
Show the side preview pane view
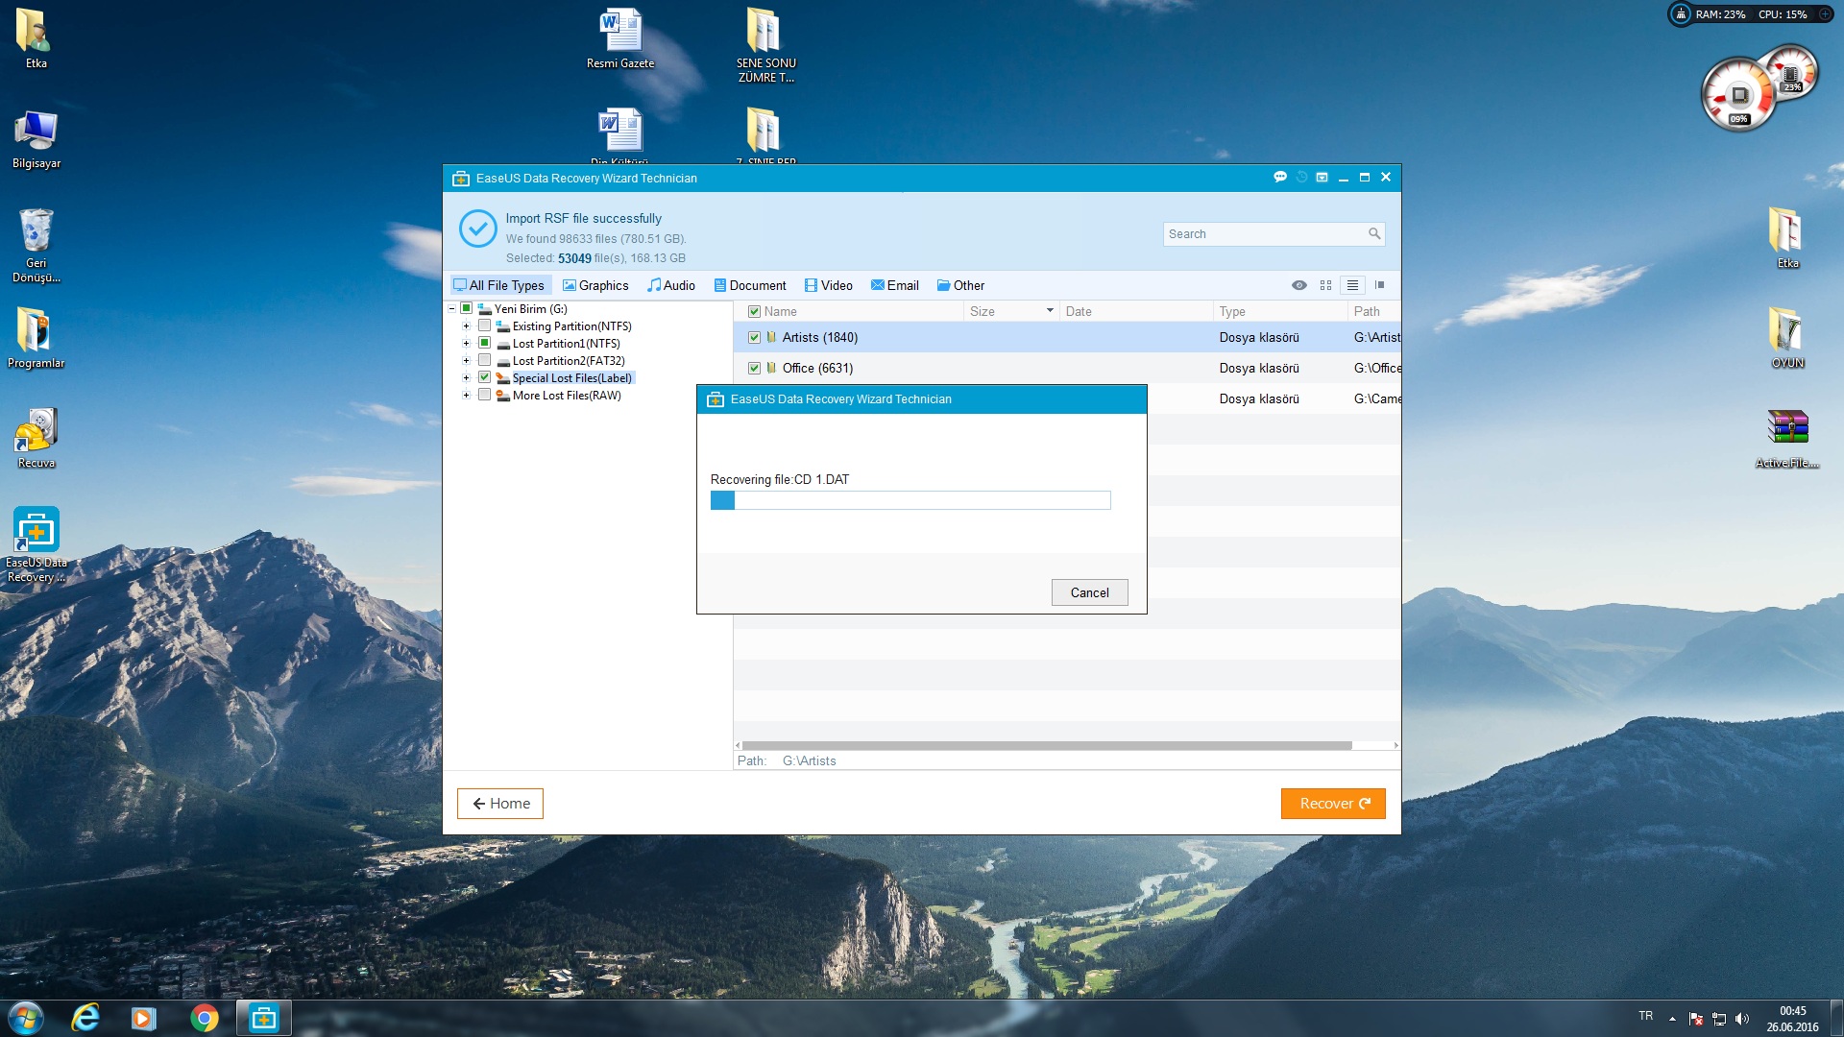point(1379,285)
